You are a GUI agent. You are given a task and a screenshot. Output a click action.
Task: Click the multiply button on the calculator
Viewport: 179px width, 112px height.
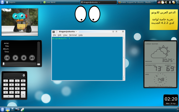[x=17, y=81]
